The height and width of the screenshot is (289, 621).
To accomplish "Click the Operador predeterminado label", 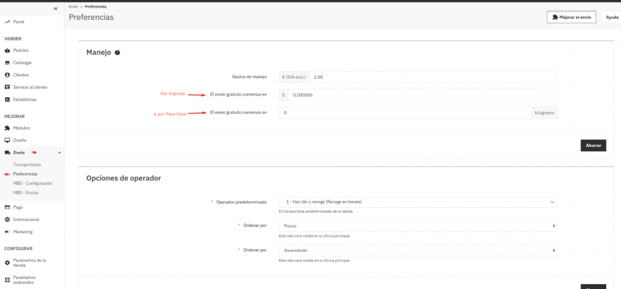I will (x=241, y=202).
